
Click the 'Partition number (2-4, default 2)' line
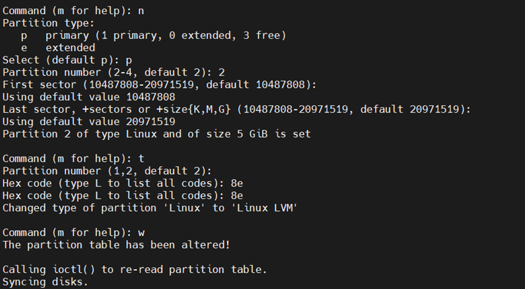coord(112,72)
